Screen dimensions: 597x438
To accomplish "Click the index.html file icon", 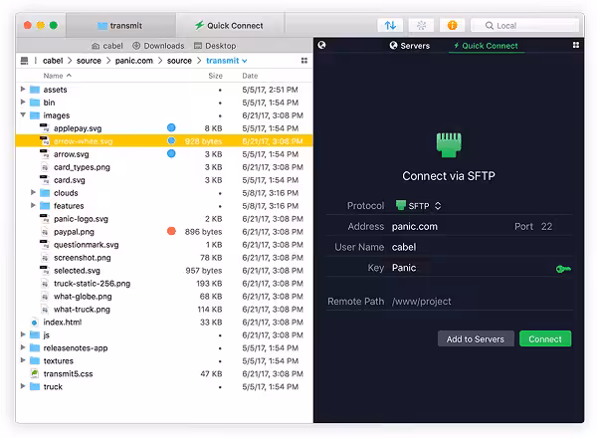I will [34, 323].
